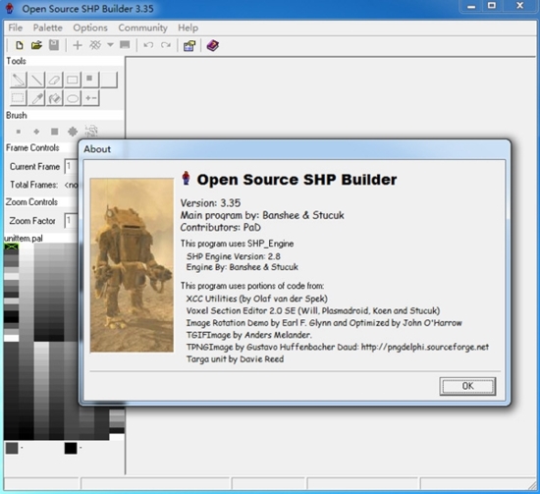Select the Eraser tool
The width and height of the screenshot is (540, 494).
coord(54,80)
